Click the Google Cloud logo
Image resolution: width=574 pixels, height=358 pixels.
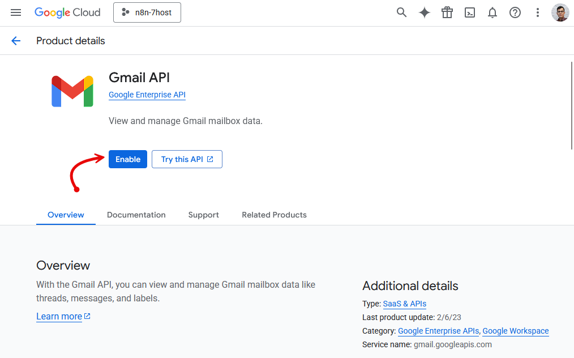pyautogui.click(x=67, y=12)
